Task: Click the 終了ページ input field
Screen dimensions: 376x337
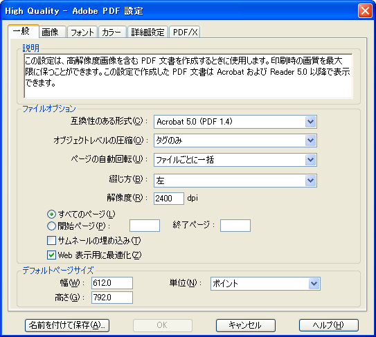Action: coord(235,226)
